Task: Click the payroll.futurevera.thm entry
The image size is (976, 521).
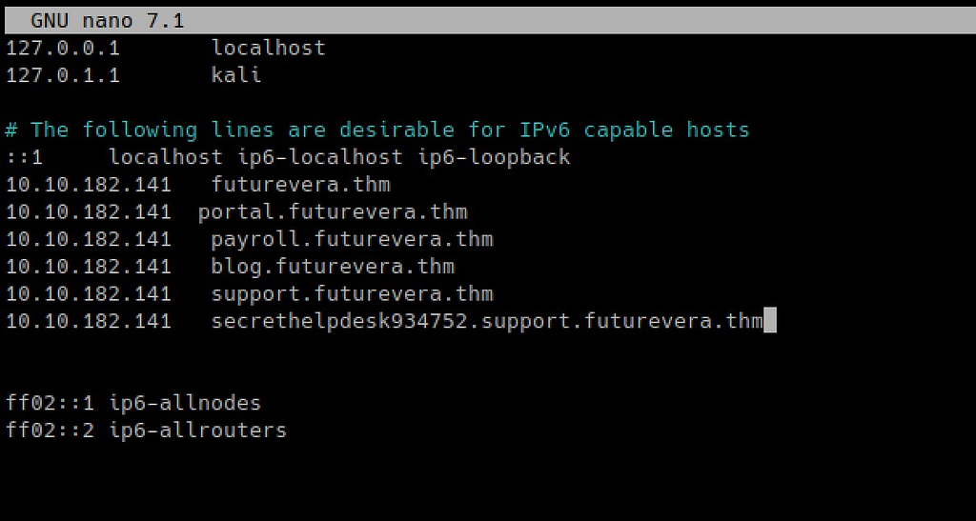Action: 352,239
